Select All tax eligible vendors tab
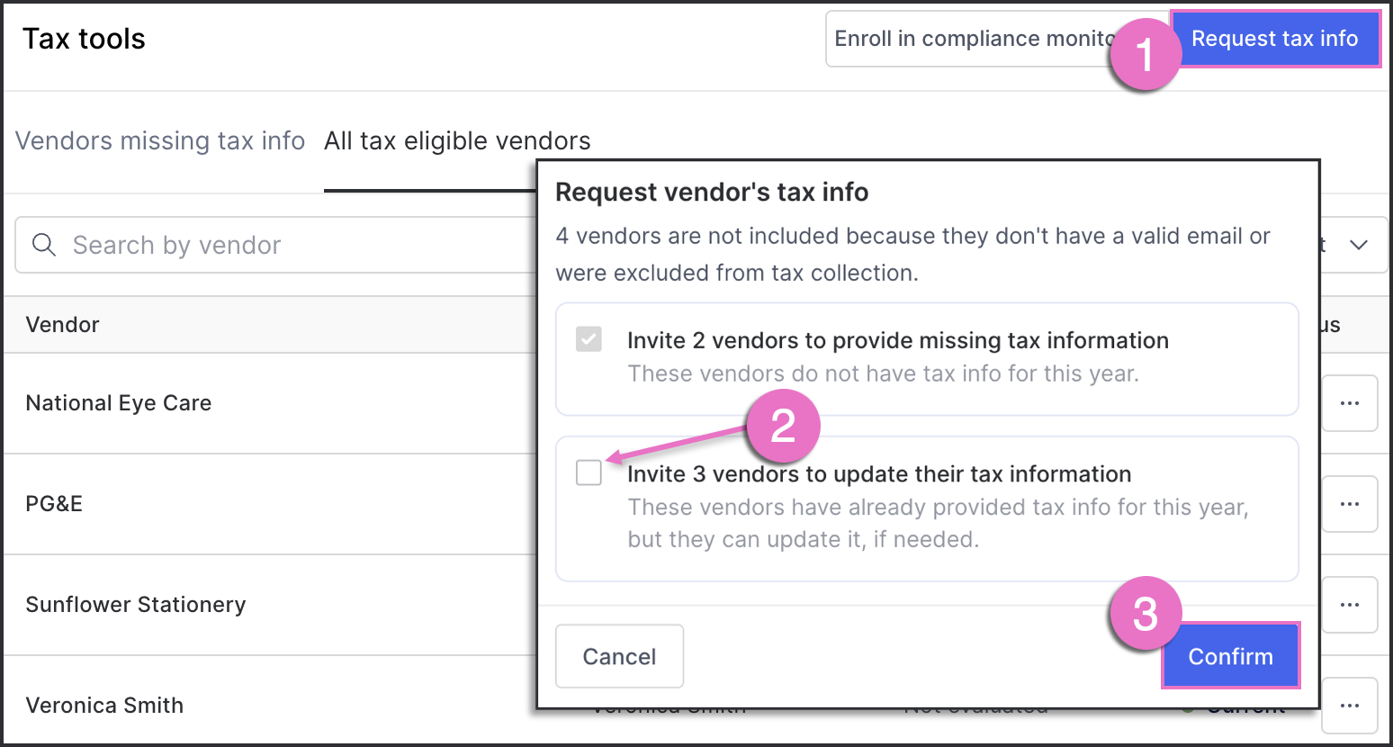Screen dimensions: 1393x747 click(x=457, y=141)
